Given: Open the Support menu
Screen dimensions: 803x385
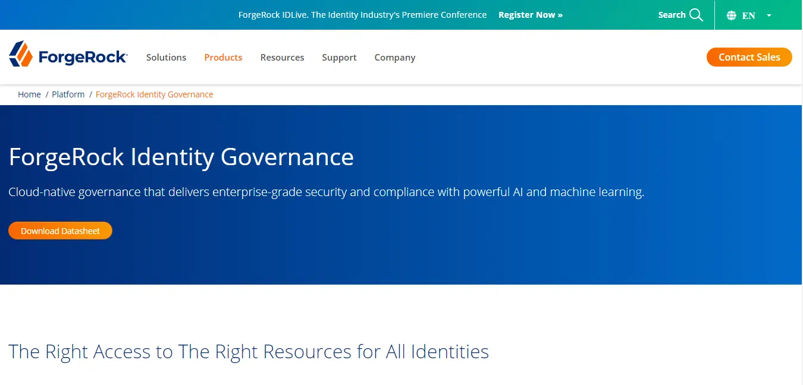Looking at the screenshot, I should click(x=339, y=57).
